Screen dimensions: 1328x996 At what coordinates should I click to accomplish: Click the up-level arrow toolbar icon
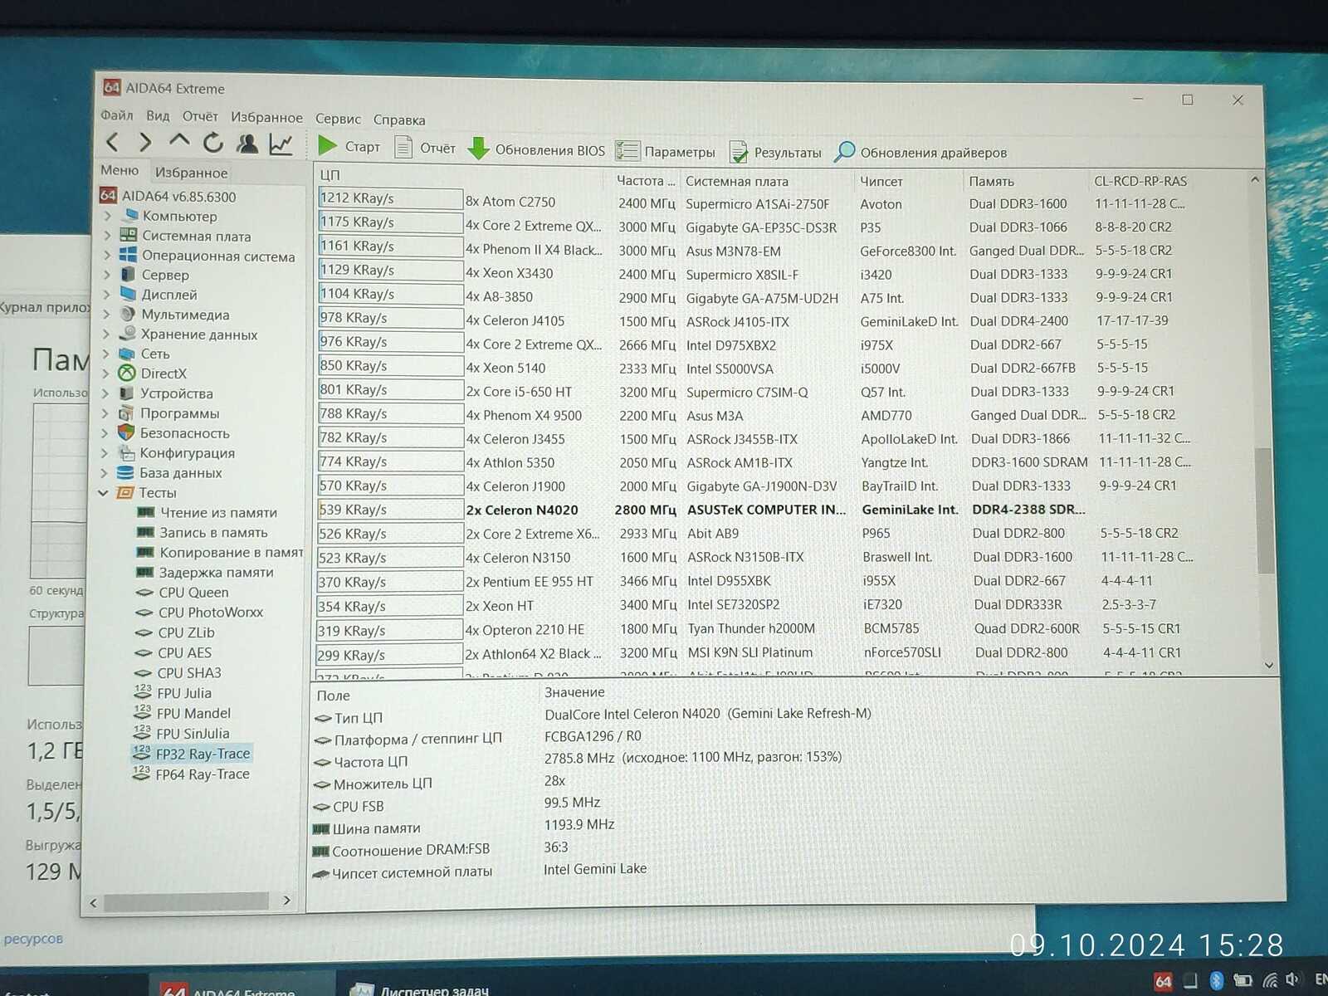tap(178, 141)
